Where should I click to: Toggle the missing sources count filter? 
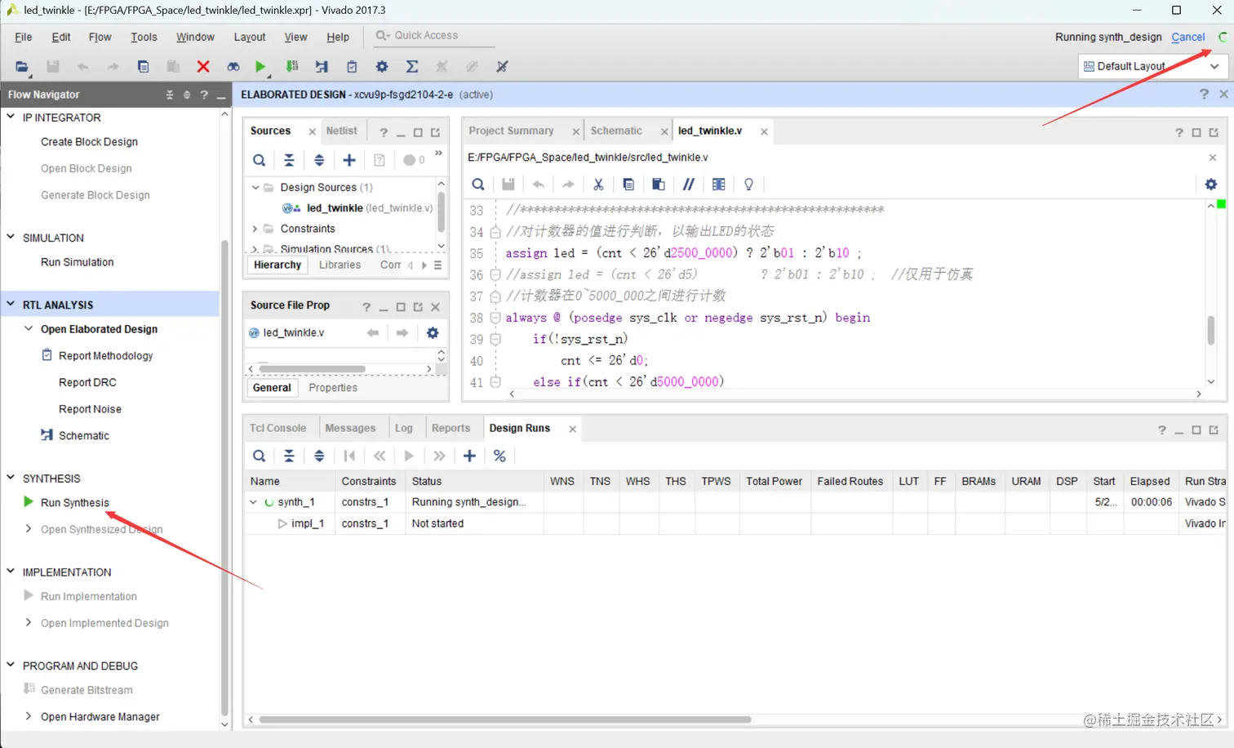point(414,160)
